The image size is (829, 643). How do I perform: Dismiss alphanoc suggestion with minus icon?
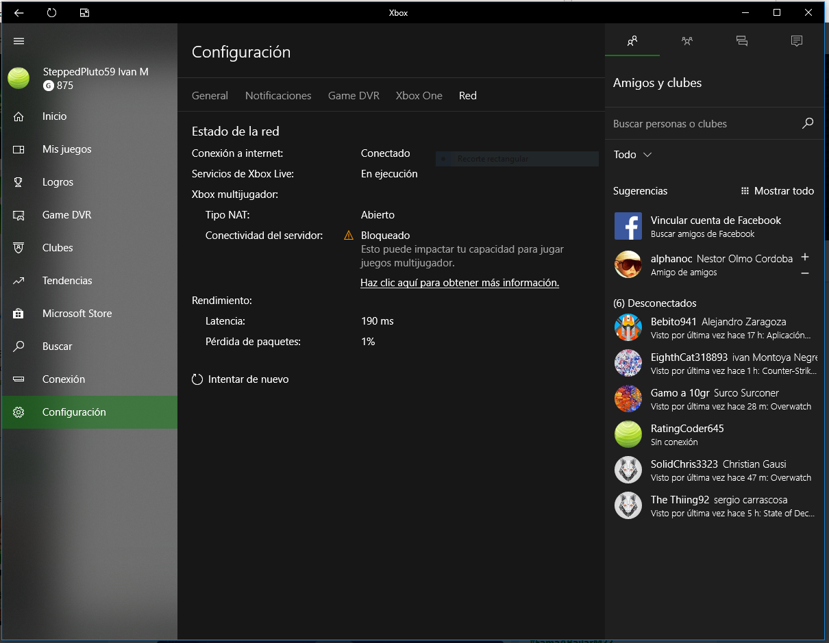point(805,273)
